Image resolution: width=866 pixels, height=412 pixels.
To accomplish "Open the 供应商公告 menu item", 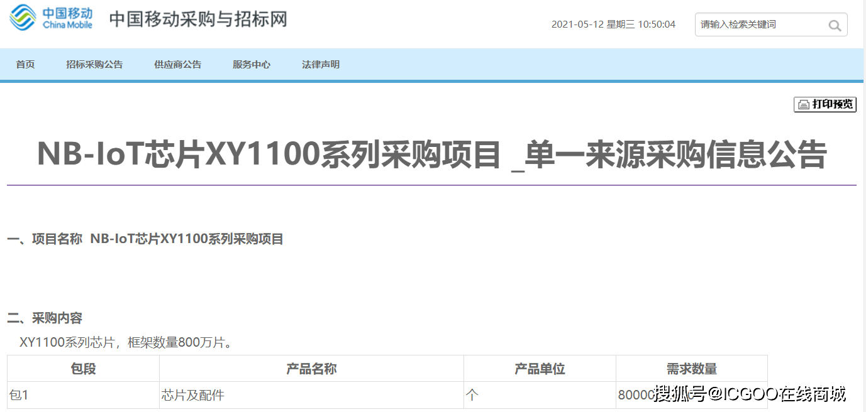I will pos(178,65).
